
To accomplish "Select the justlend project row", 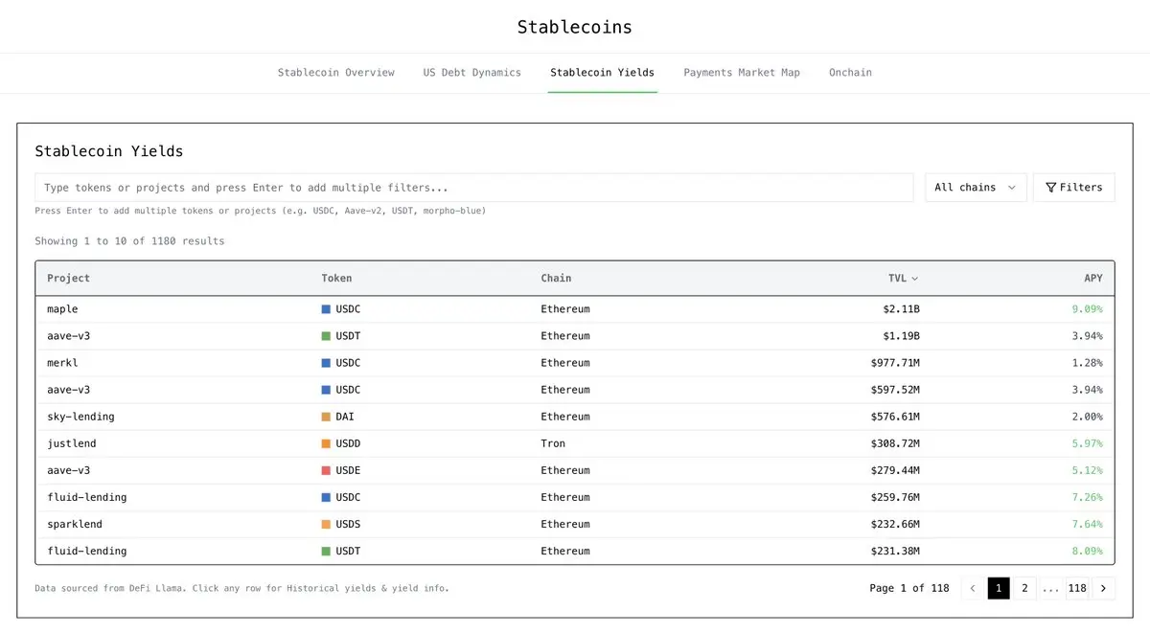I will 575,443.
